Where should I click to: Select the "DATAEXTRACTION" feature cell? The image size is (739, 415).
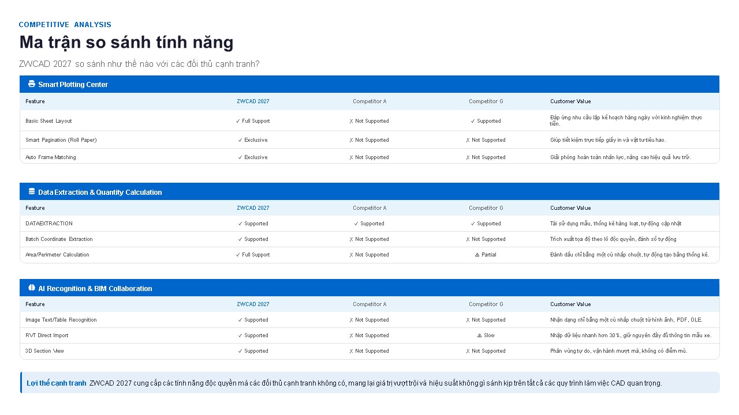[49, 224]
